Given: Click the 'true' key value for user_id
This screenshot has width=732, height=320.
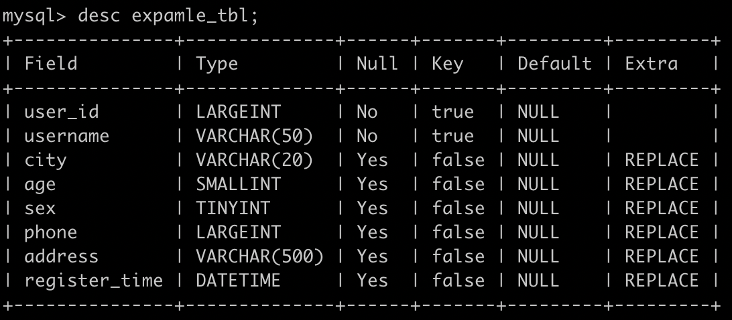Looking at the screenshot, I should point(453,112).
